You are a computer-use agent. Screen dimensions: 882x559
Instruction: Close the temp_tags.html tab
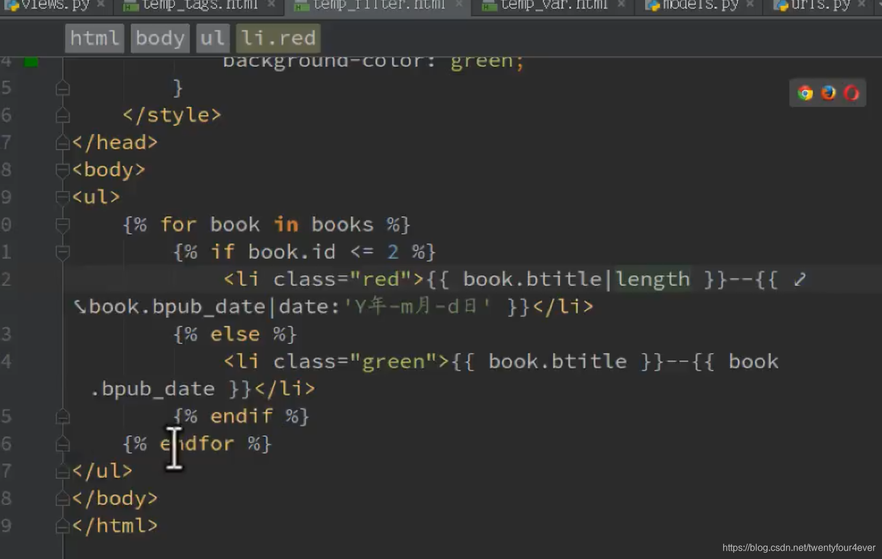click(x=271, y=5)
